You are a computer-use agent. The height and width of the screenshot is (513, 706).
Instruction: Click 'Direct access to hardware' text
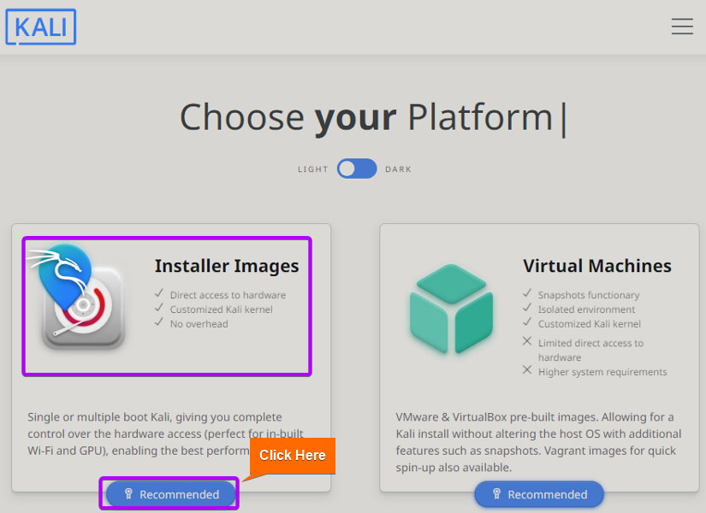[x=228, y=295]
